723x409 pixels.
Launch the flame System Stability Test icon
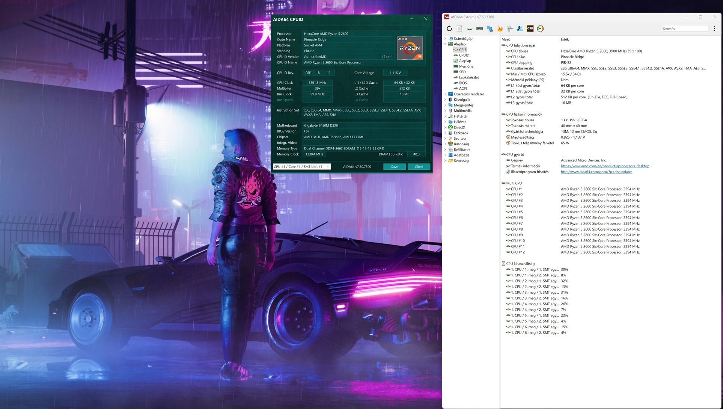(500, 29)
